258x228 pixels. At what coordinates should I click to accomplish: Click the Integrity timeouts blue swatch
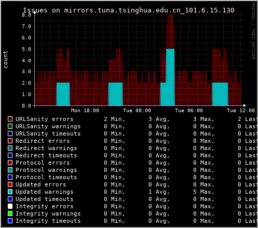coord(10,221)
